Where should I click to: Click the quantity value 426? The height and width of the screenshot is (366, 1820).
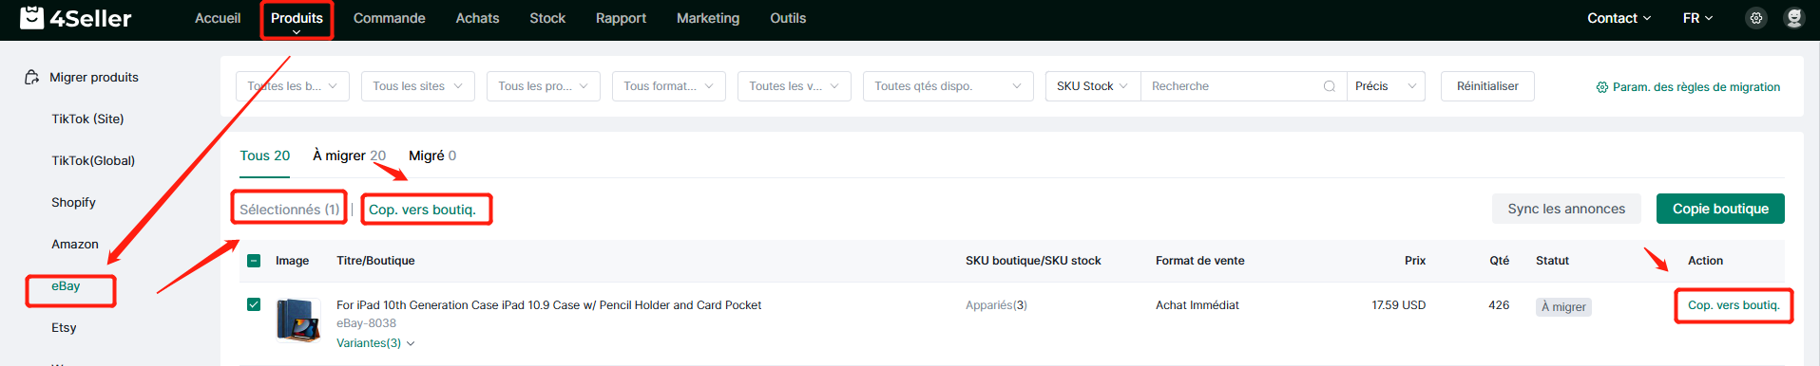1499,305
